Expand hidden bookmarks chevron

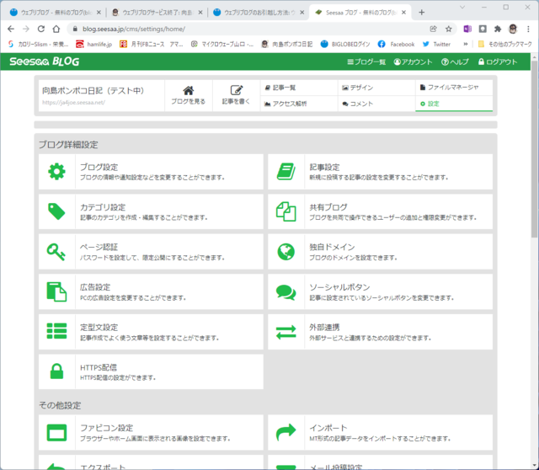coord(466,44)
